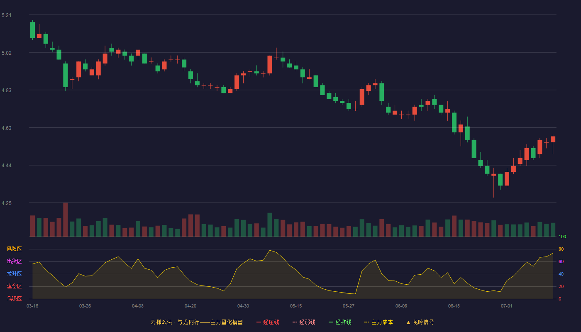The width and height of the screenshot is (581, 332).
Task: Click the red 强压线 line marker
Action: [259, 322]
